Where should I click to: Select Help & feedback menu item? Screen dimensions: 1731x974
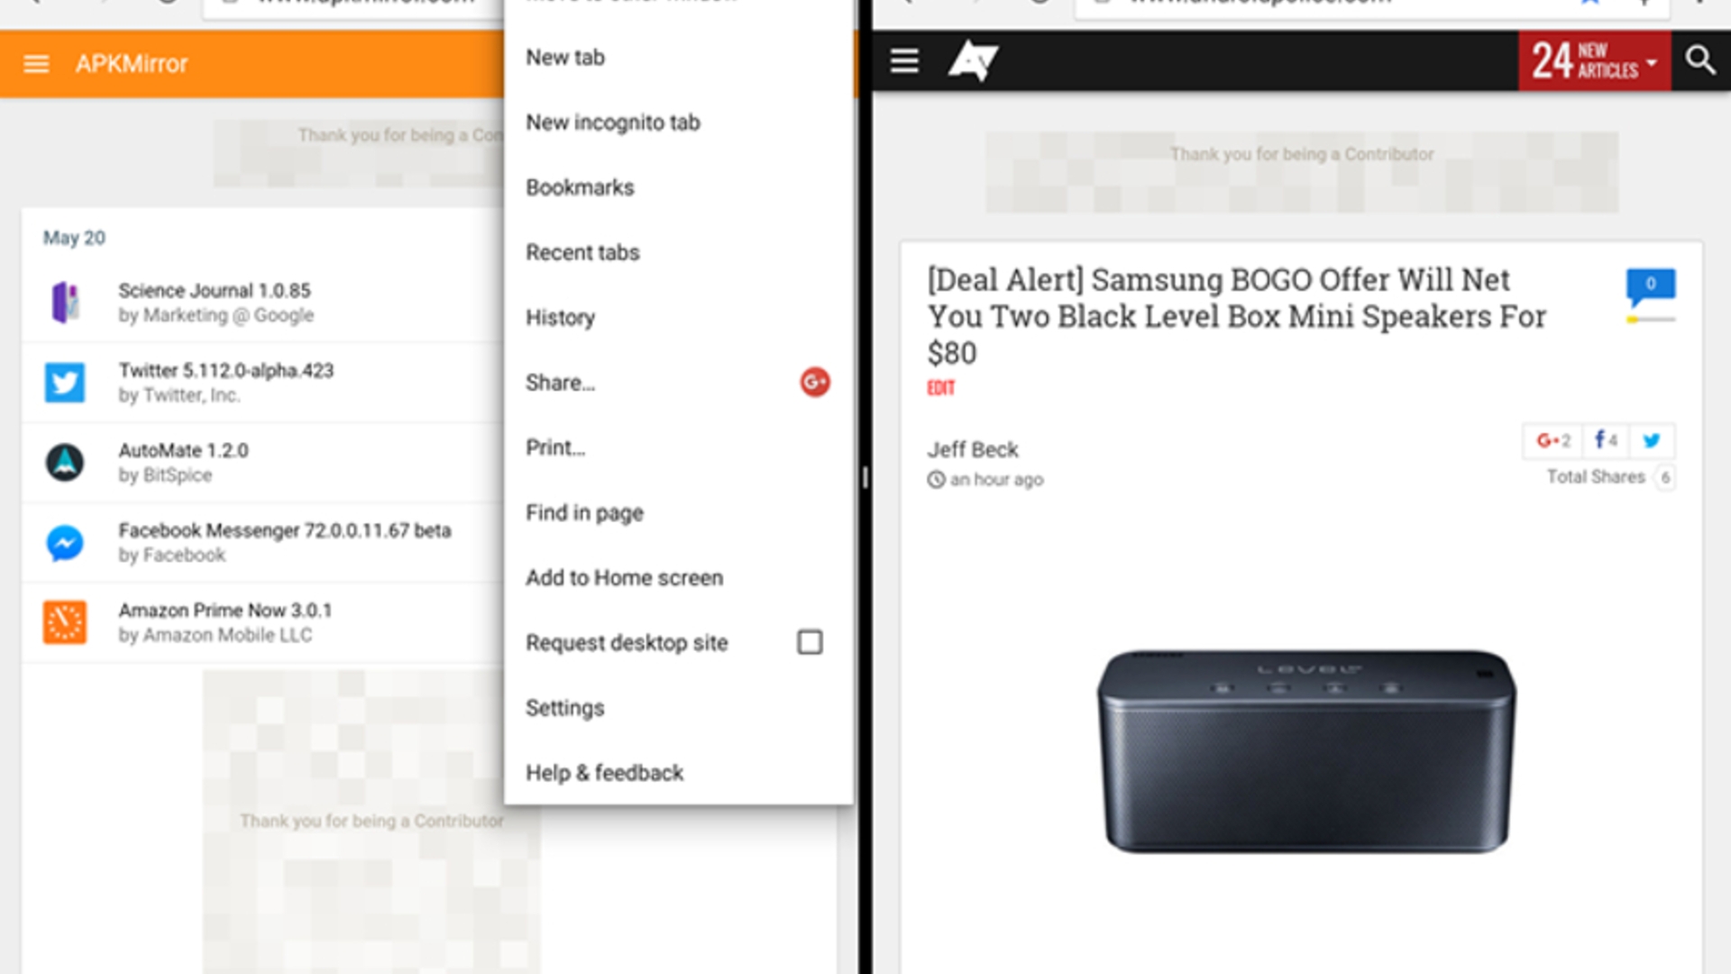[x=604, y=772]
